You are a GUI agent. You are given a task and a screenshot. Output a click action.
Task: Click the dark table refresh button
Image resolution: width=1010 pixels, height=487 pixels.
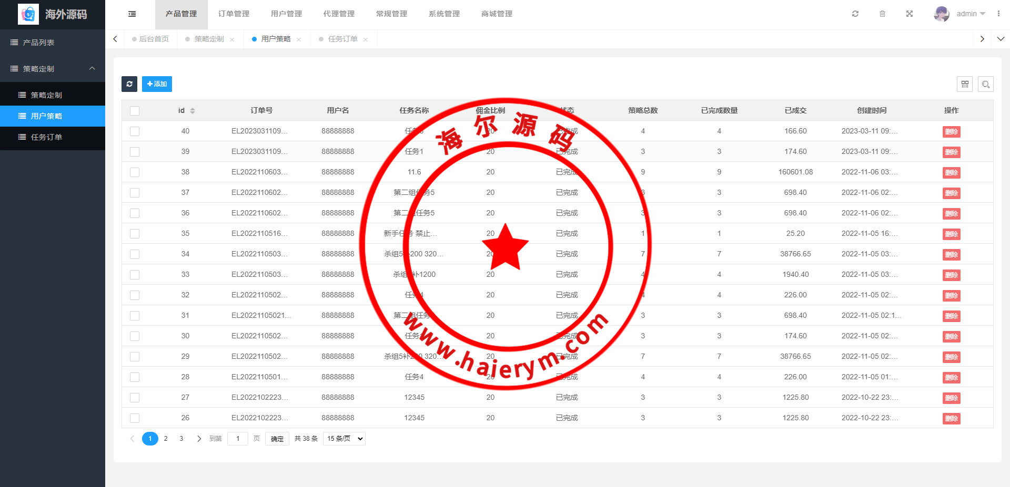(129, 84)
